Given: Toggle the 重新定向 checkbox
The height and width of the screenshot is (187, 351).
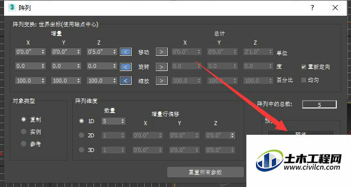Looking at the screenshot, I should pyautogui.click(x=304, y=67).
